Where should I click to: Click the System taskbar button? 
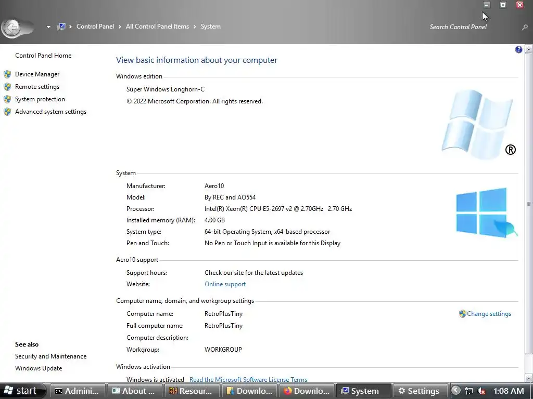coord(363,391)
